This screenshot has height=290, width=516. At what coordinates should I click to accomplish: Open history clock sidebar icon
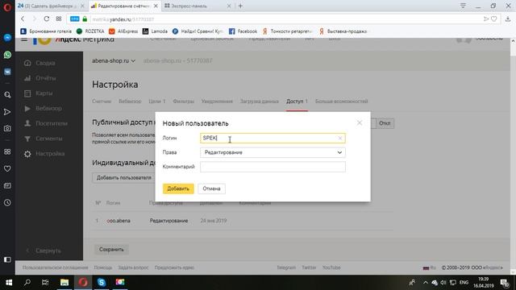(x=7, y=202)
